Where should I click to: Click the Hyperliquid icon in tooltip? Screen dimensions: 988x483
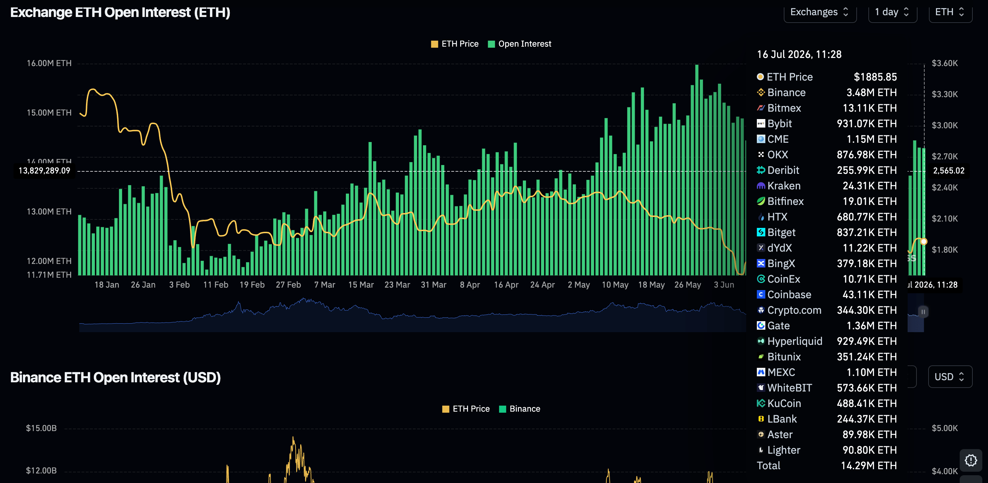coord(761,341)
